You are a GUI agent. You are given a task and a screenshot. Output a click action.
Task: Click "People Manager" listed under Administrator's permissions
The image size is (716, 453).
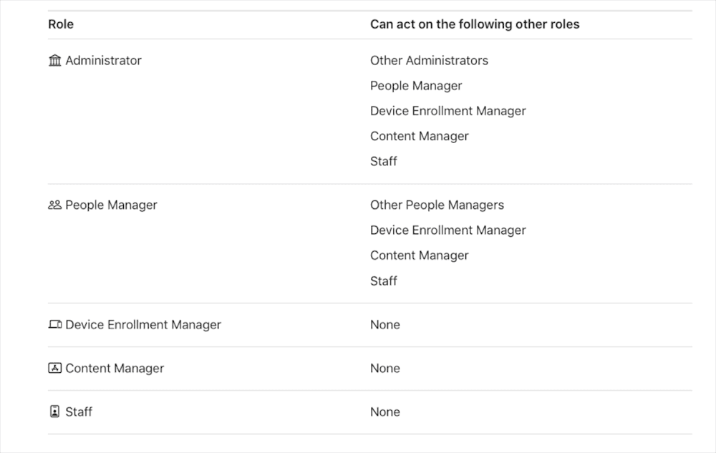click(416, 86)
